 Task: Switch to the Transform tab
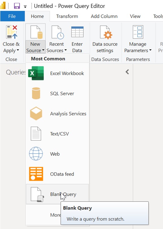point(67,16)
